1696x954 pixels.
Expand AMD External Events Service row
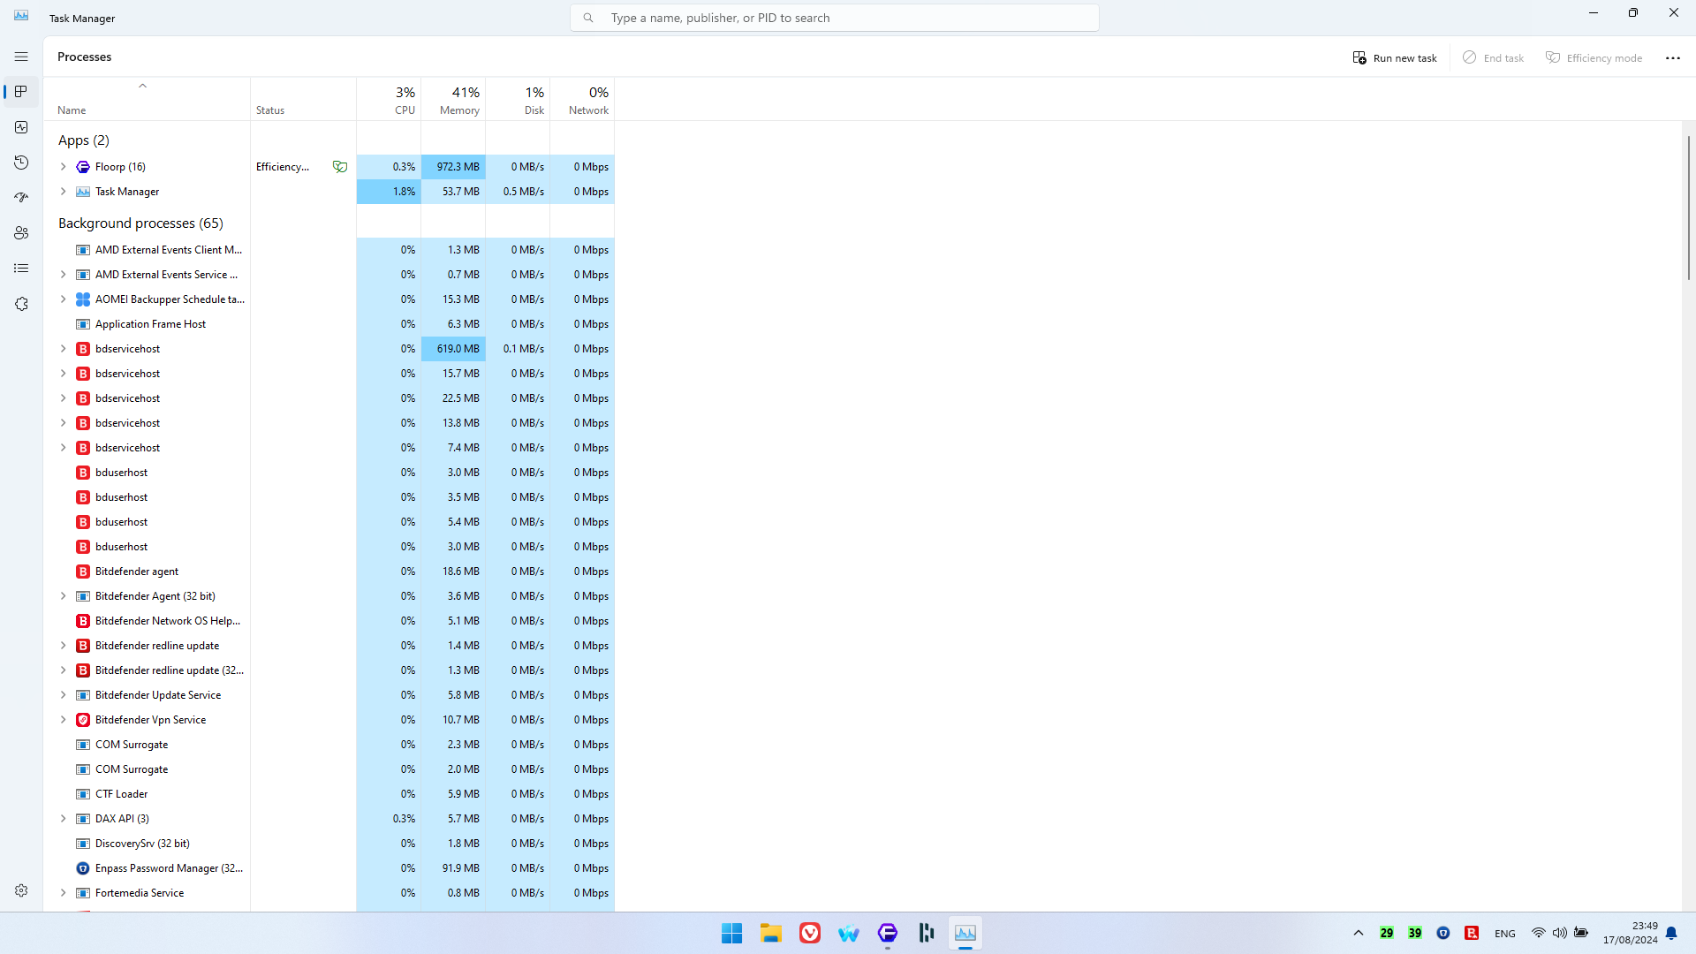(x=63, y=275)
